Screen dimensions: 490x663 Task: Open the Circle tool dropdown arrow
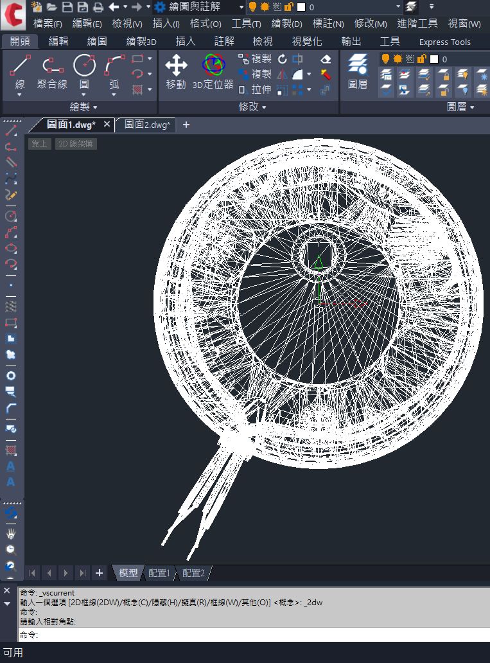pos(83,94)
